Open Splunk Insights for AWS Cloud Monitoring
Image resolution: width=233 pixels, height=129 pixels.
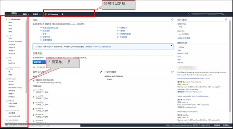[x=193, y=96]
